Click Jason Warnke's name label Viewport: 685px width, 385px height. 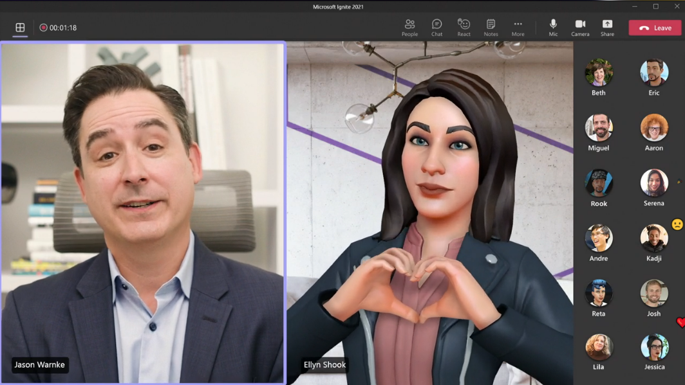coord(40,364)
